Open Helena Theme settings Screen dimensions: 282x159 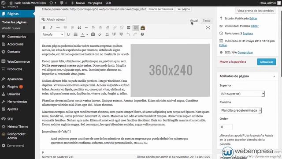(17, 127)
